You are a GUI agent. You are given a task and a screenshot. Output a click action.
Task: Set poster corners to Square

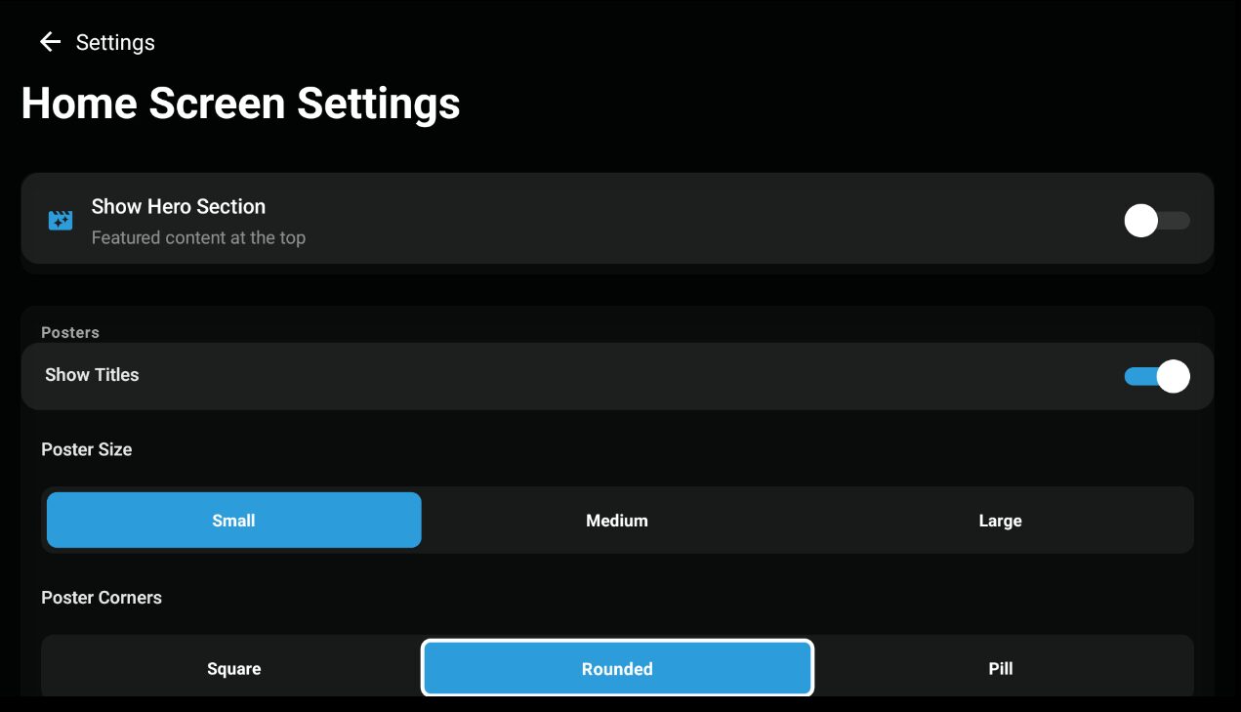pos(234,669)
